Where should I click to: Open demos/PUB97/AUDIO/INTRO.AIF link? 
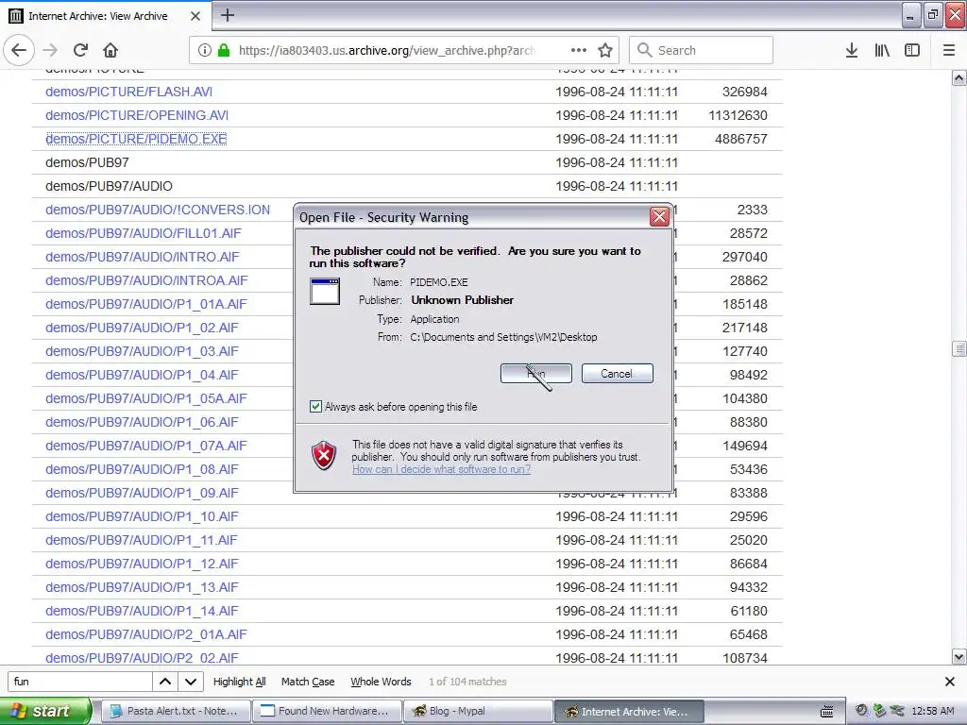(x=143, y=257)
